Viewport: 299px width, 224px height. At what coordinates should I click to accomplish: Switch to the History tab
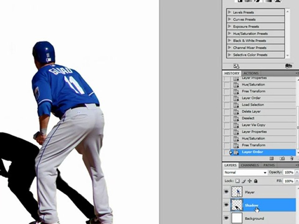pos(232,73)
